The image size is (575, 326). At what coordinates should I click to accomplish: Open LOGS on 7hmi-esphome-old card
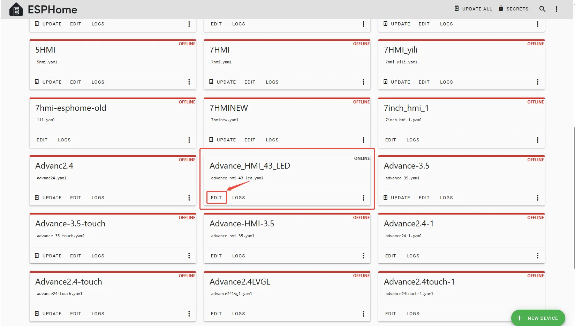coord(64,140)
